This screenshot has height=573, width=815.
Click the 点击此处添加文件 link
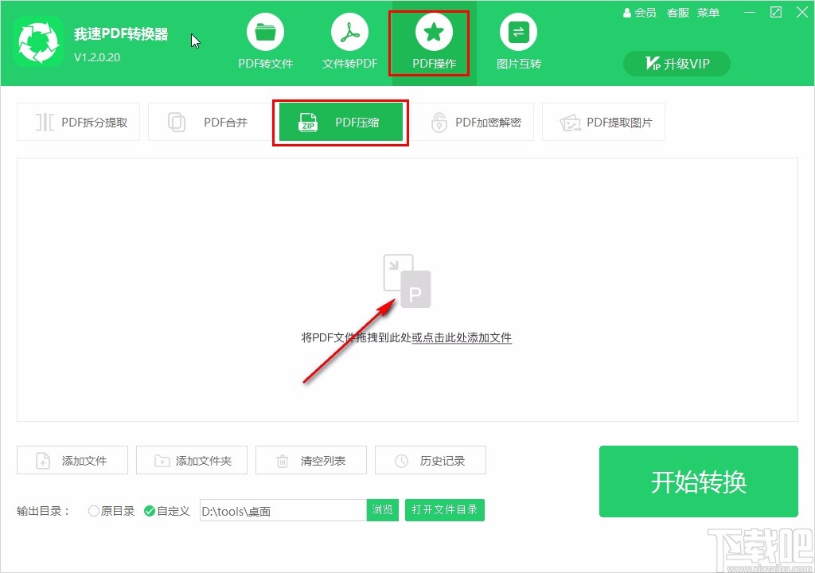462,338
